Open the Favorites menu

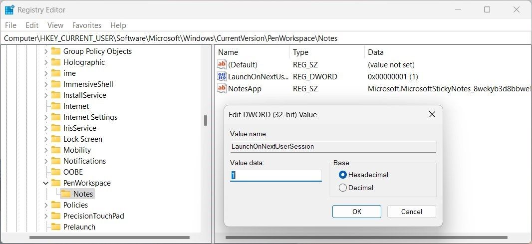86,25
